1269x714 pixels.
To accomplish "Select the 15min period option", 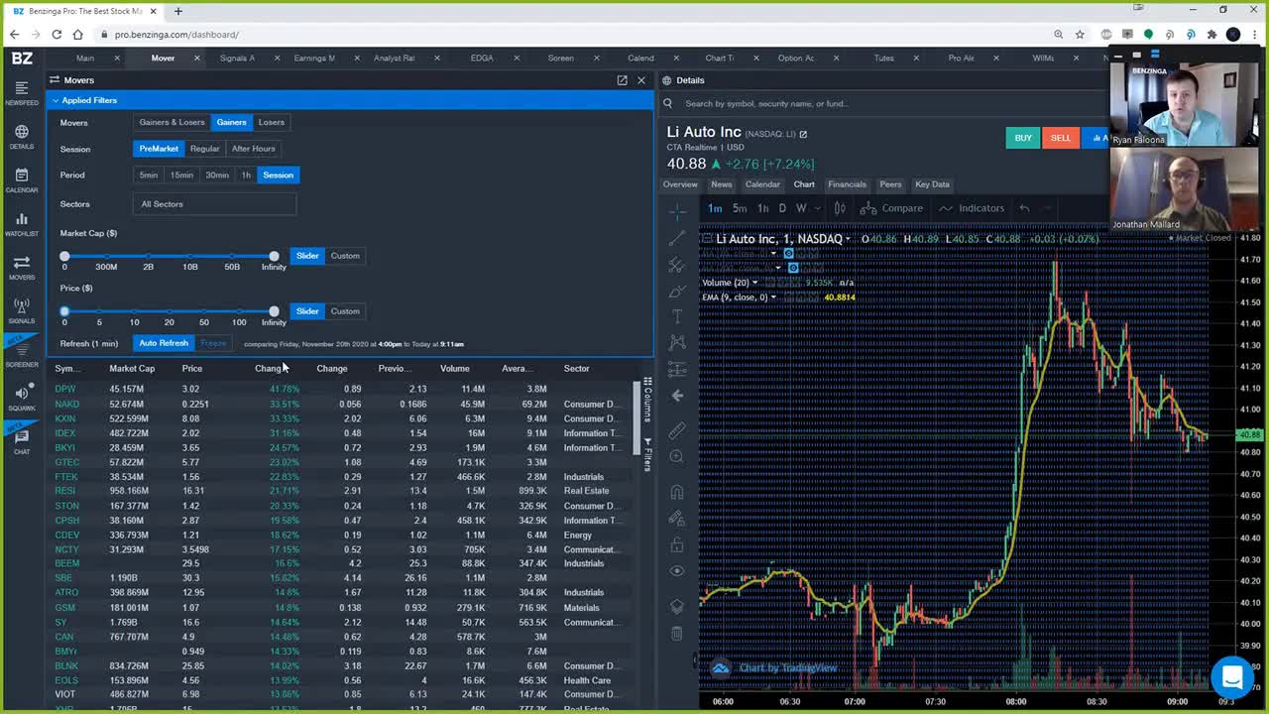I will (x=181, y=175).
